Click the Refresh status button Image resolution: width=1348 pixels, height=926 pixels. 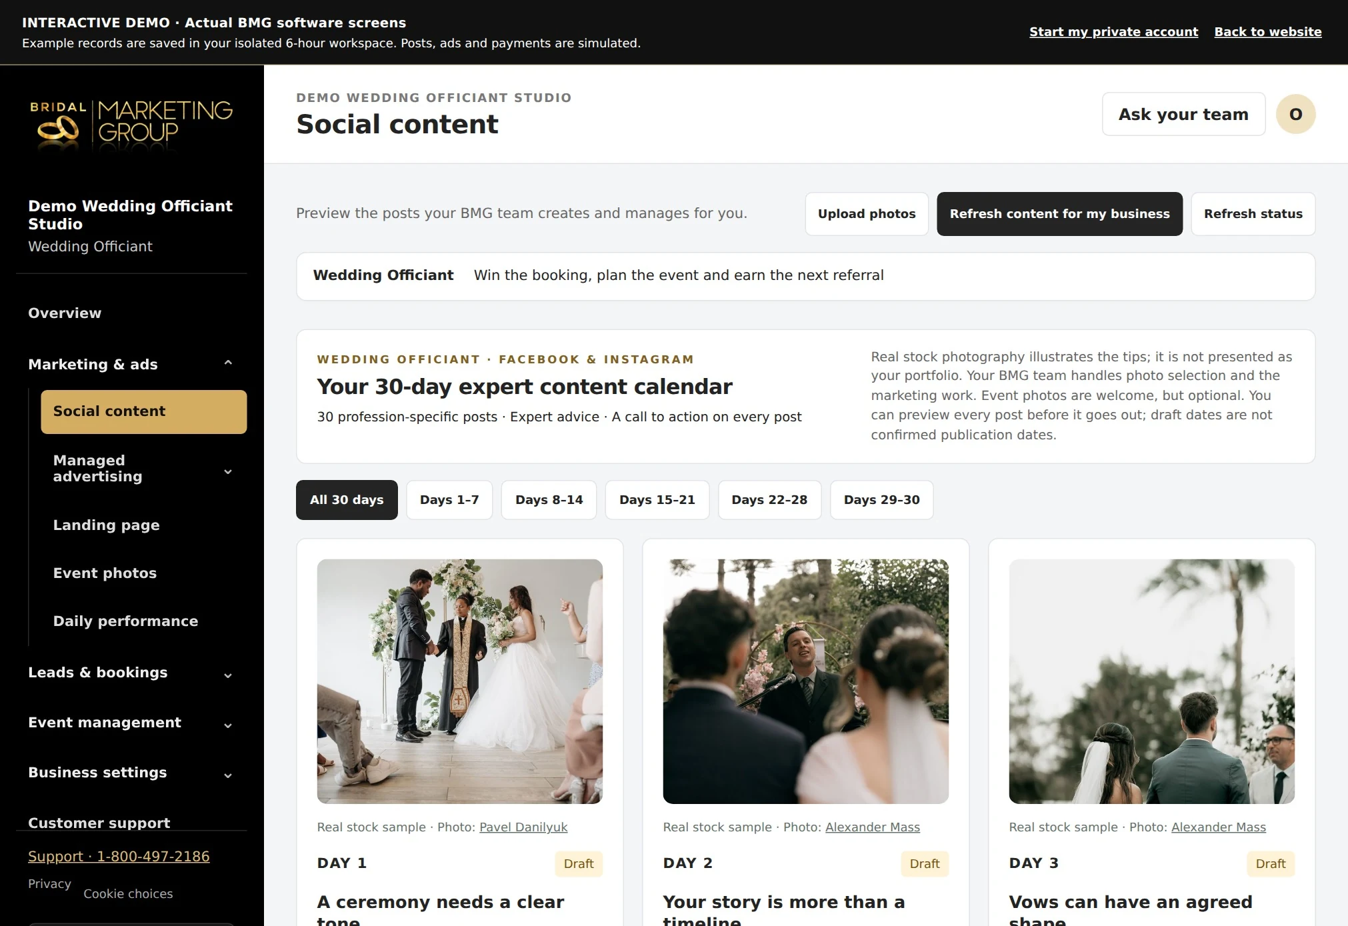1253,214
